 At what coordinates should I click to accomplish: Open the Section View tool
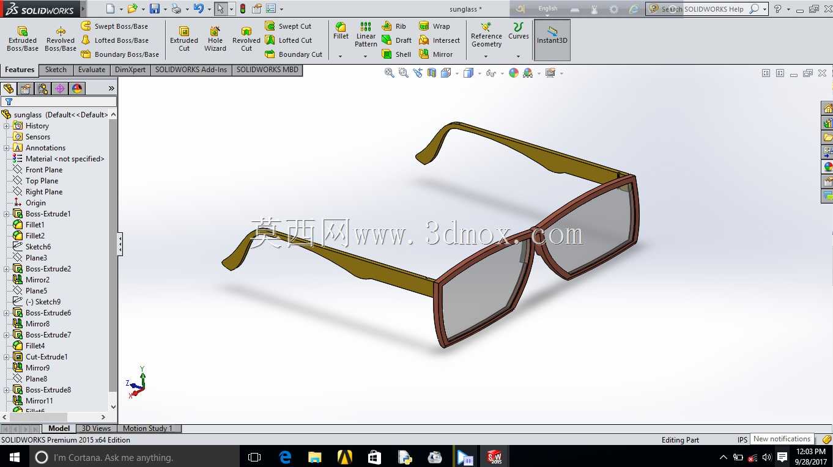pyautogui.click(x=432, y=73)
